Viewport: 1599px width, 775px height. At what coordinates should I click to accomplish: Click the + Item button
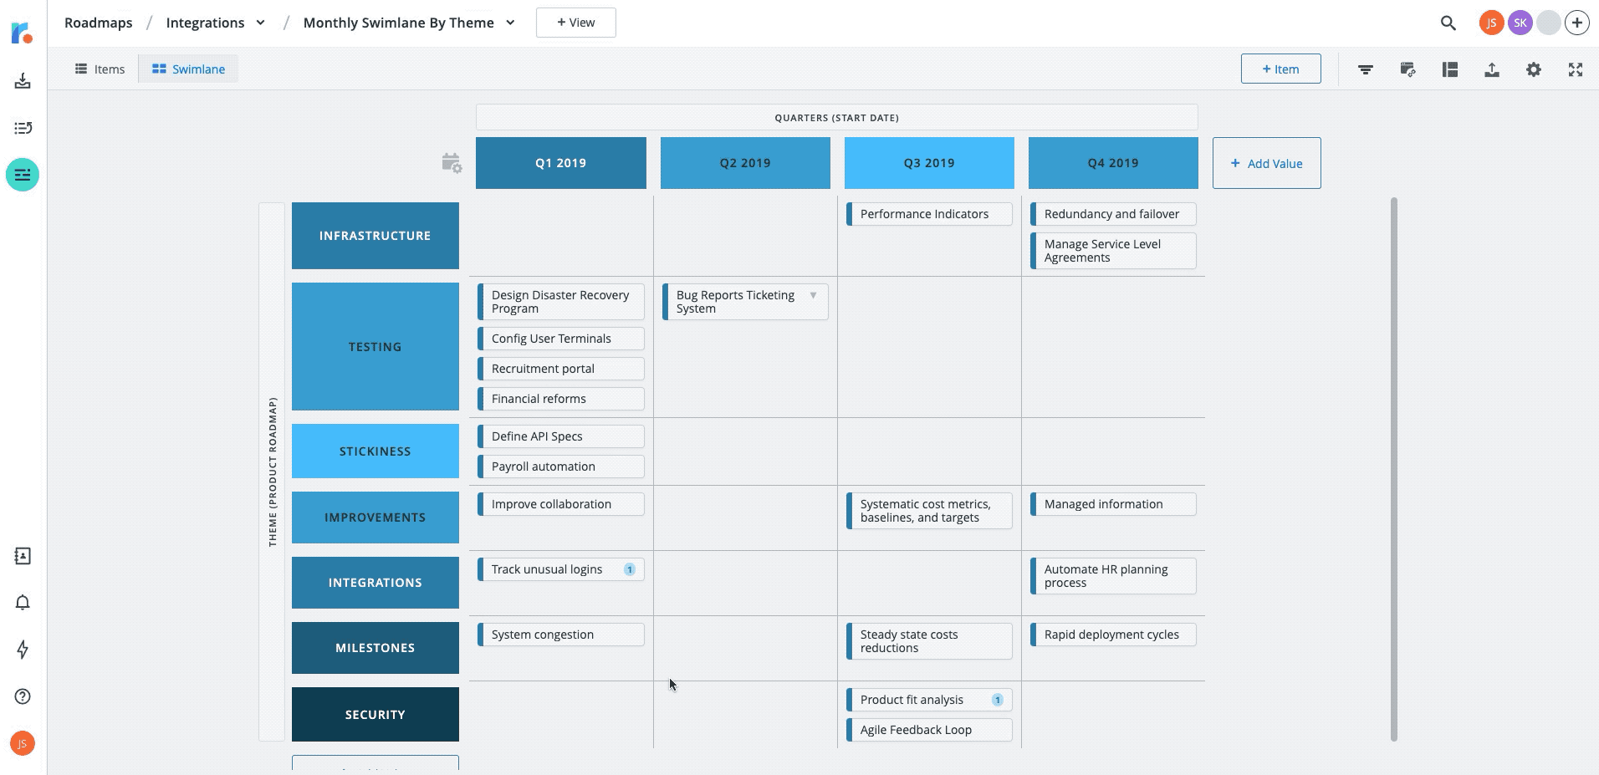click(x=1281, y=69)
